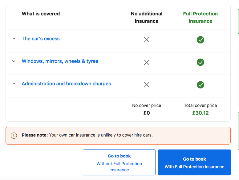
Task: Expand the car's excess chevron
Action: [14, 39]
